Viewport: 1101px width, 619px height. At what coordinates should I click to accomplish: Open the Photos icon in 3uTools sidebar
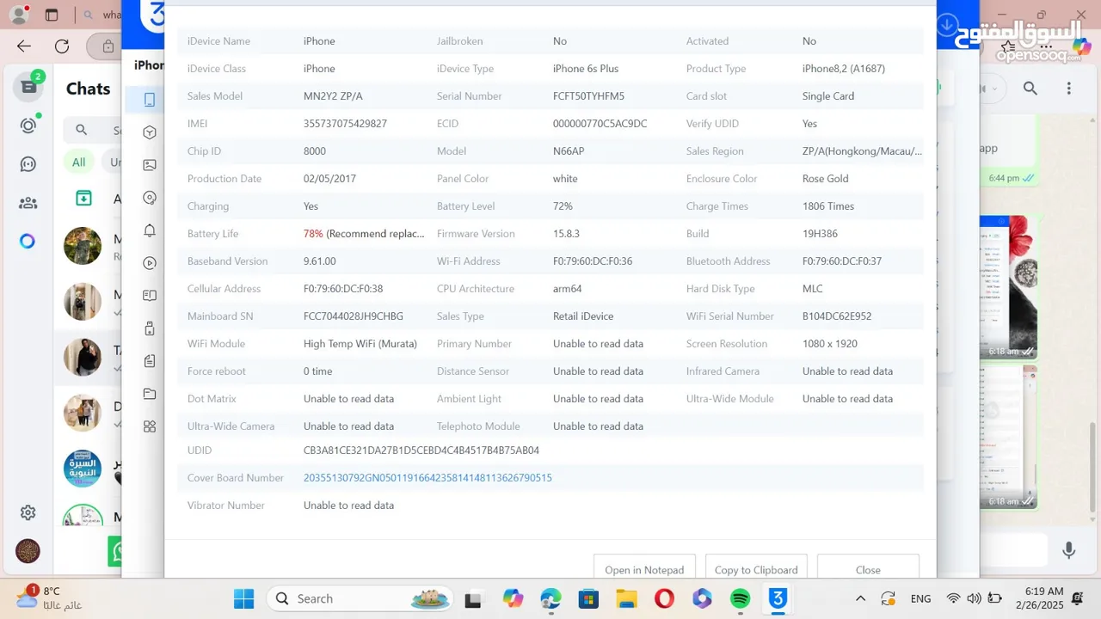pyautogui.click(x=150, y=165)
